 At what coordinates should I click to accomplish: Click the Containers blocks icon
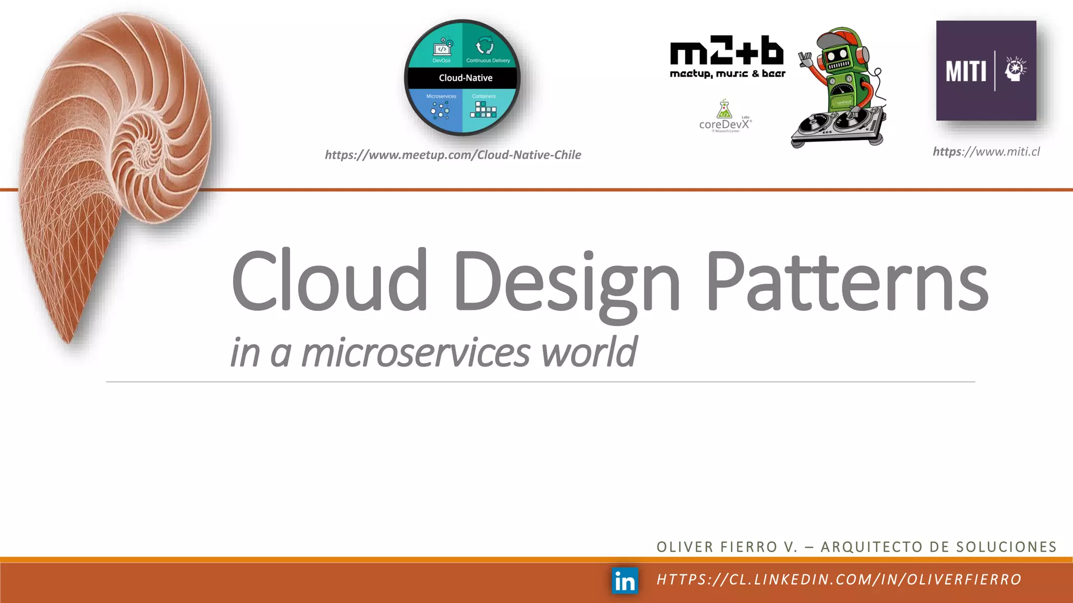[483, 109]
